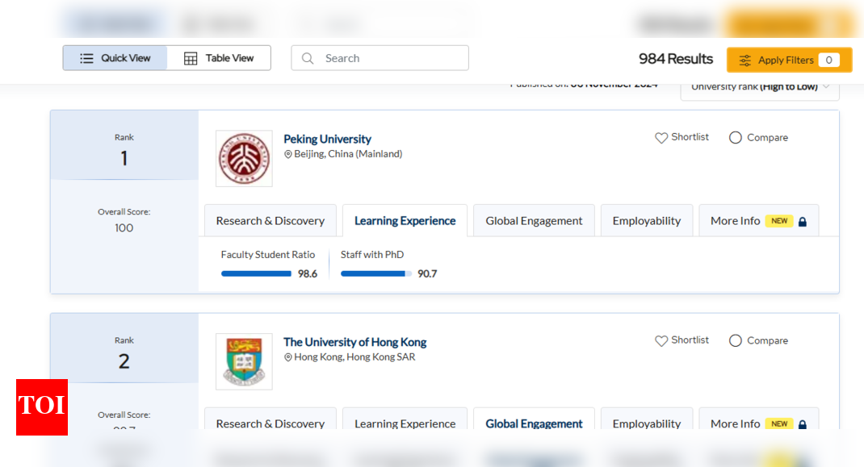Open Peking's Employability tab
Screen dimensions: 864x467
[647, 221]
